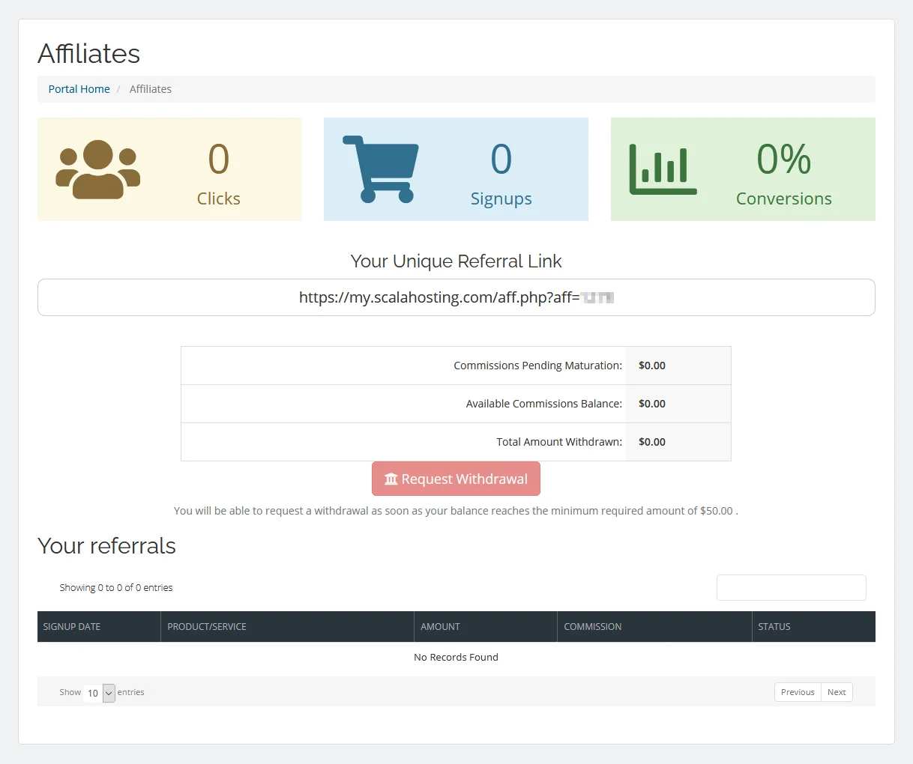Select the unique referral link text box
The height and width of the screenshot is (764, 913).
click(456, 297)
